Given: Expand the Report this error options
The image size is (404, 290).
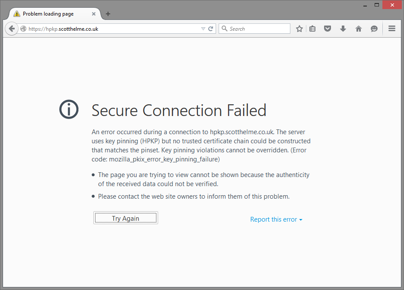Looking at the screenshot, I should click(276, 219).
